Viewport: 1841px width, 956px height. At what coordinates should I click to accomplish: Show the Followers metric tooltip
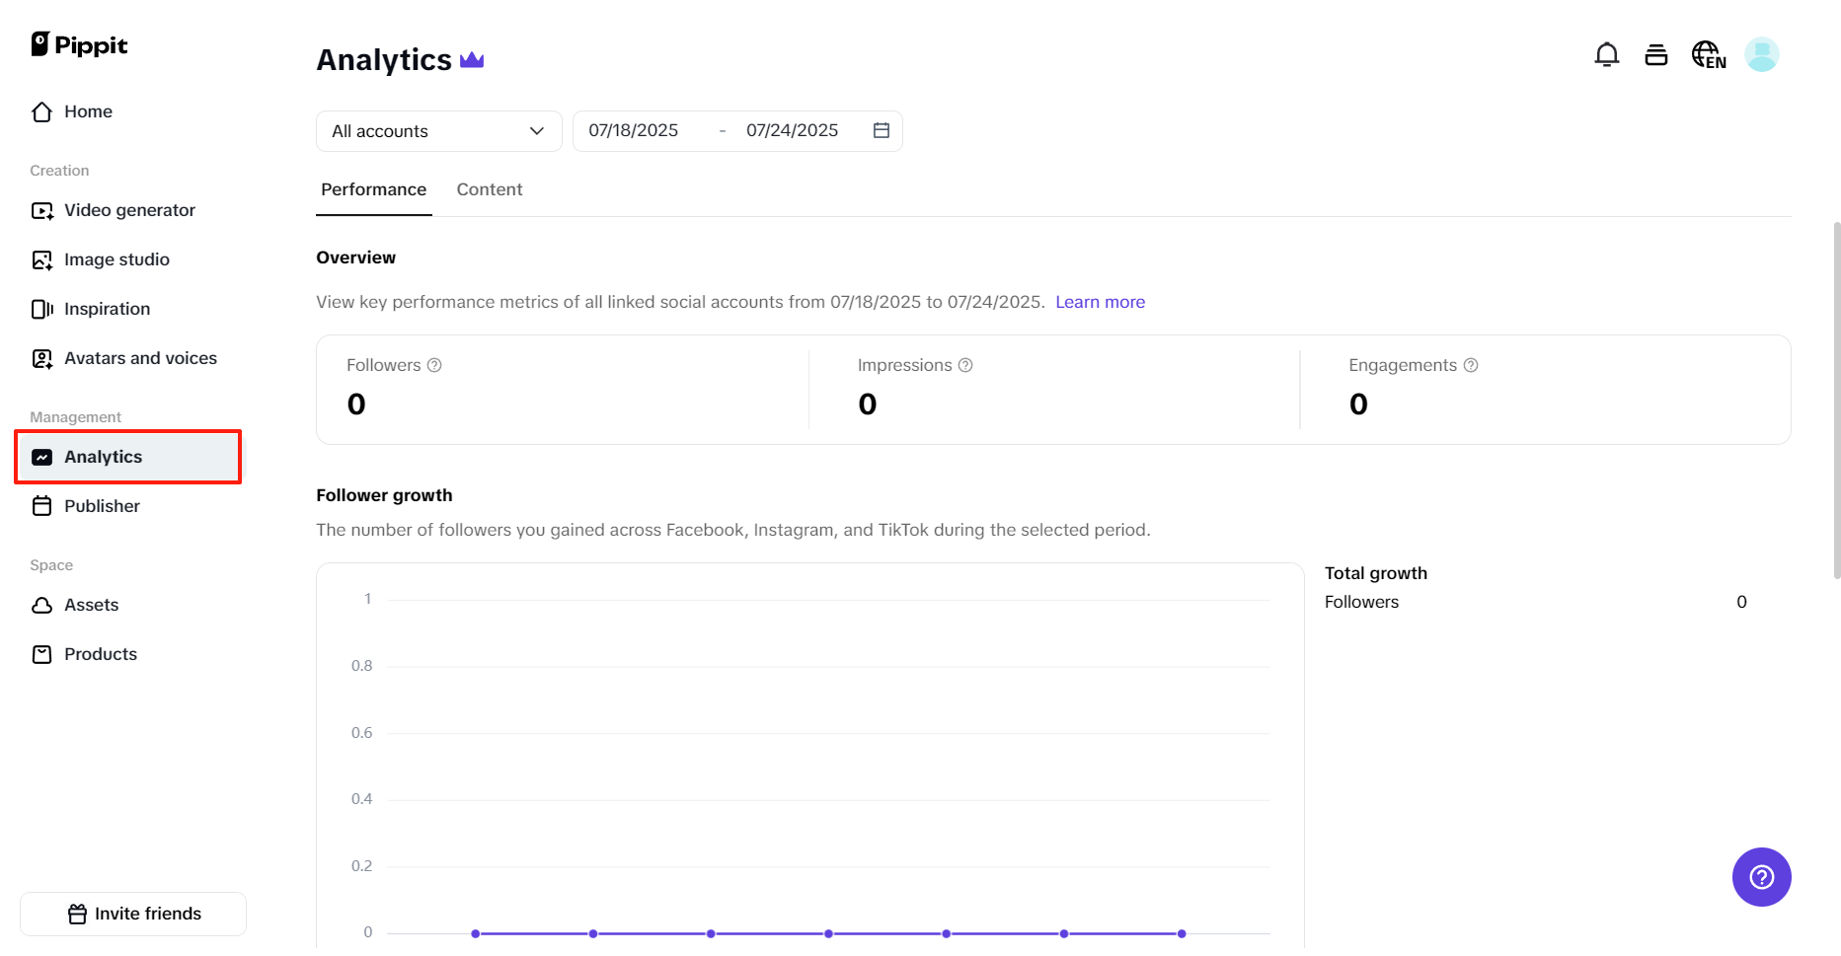click(x=434, y=365)
